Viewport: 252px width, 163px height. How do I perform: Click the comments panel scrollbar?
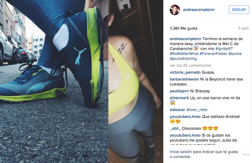(251, 90)
